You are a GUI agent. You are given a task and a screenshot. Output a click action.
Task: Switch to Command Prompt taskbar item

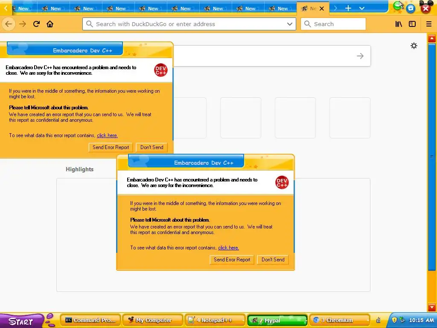(x=90, y=320)
